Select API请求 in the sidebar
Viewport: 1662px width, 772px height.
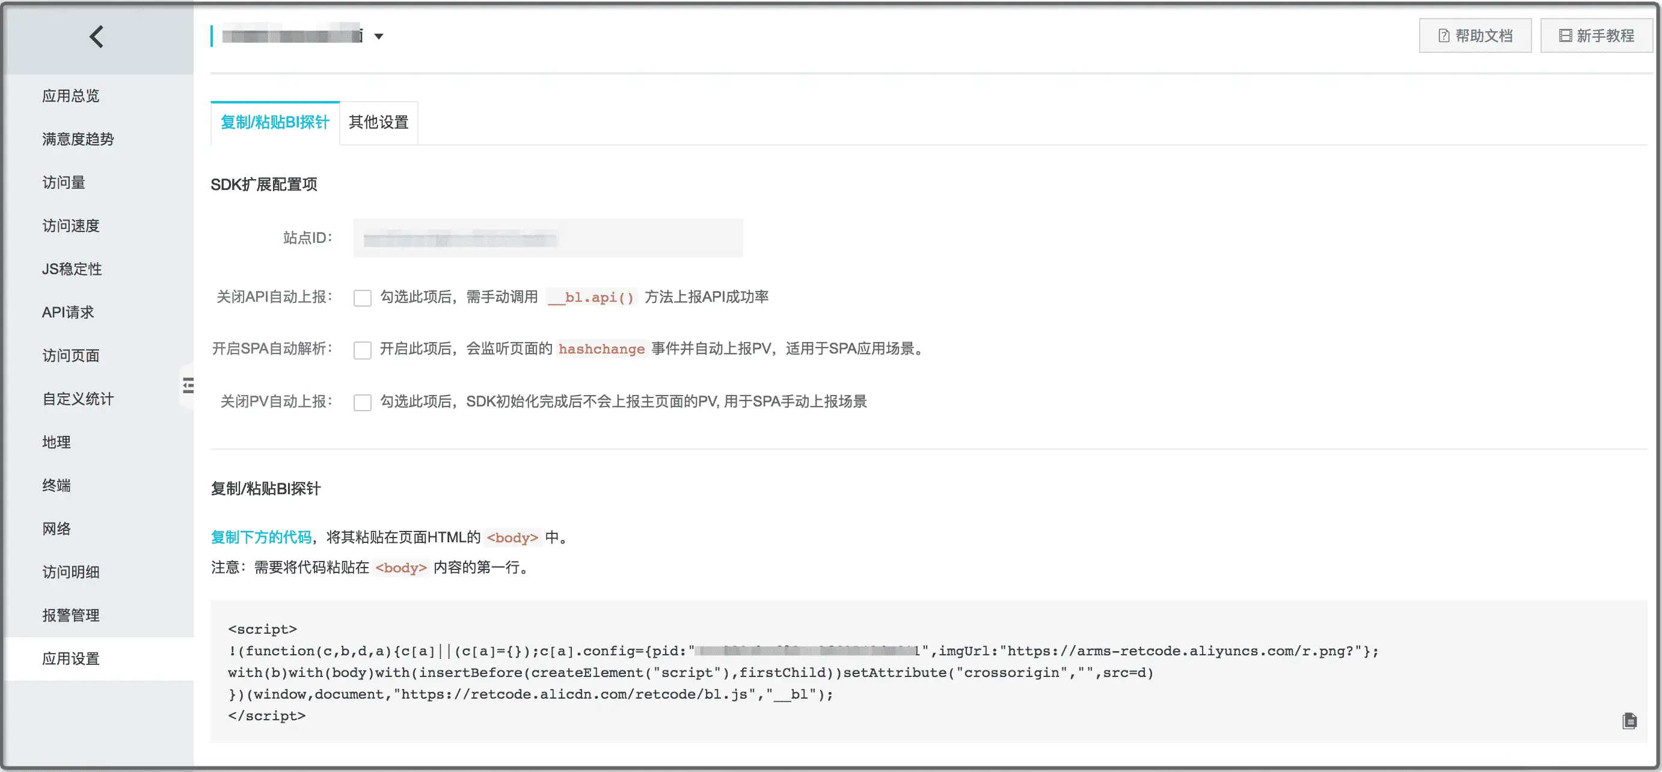[x=69, y=312]
